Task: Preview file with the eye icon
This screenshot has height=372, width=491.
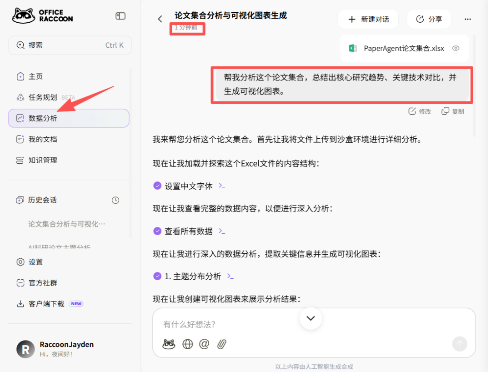Action: (456, 48)
